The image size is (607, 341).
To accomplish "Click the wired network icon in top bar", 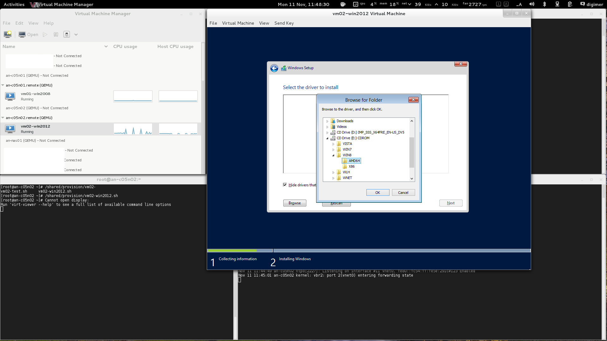I will pos(557,4).
